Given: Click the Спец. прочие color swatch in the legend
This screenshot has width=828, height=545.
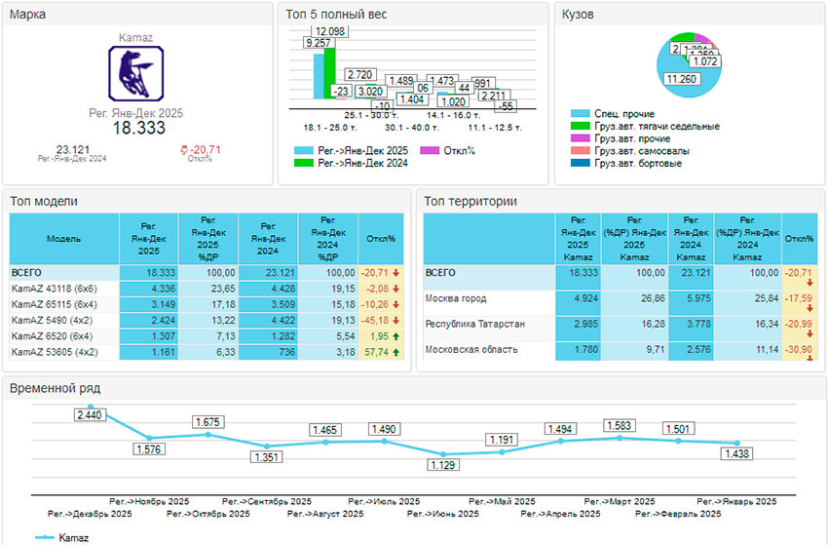Looking at the screenshot, I should click(580, 114).
